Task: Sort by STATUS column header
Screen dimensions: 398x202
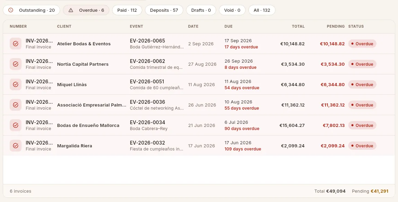Action: (356, 26)
